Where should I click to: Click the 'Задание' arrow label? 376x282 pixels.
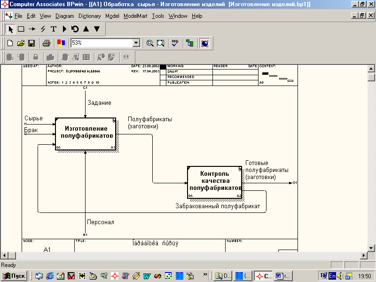[99, 103]
